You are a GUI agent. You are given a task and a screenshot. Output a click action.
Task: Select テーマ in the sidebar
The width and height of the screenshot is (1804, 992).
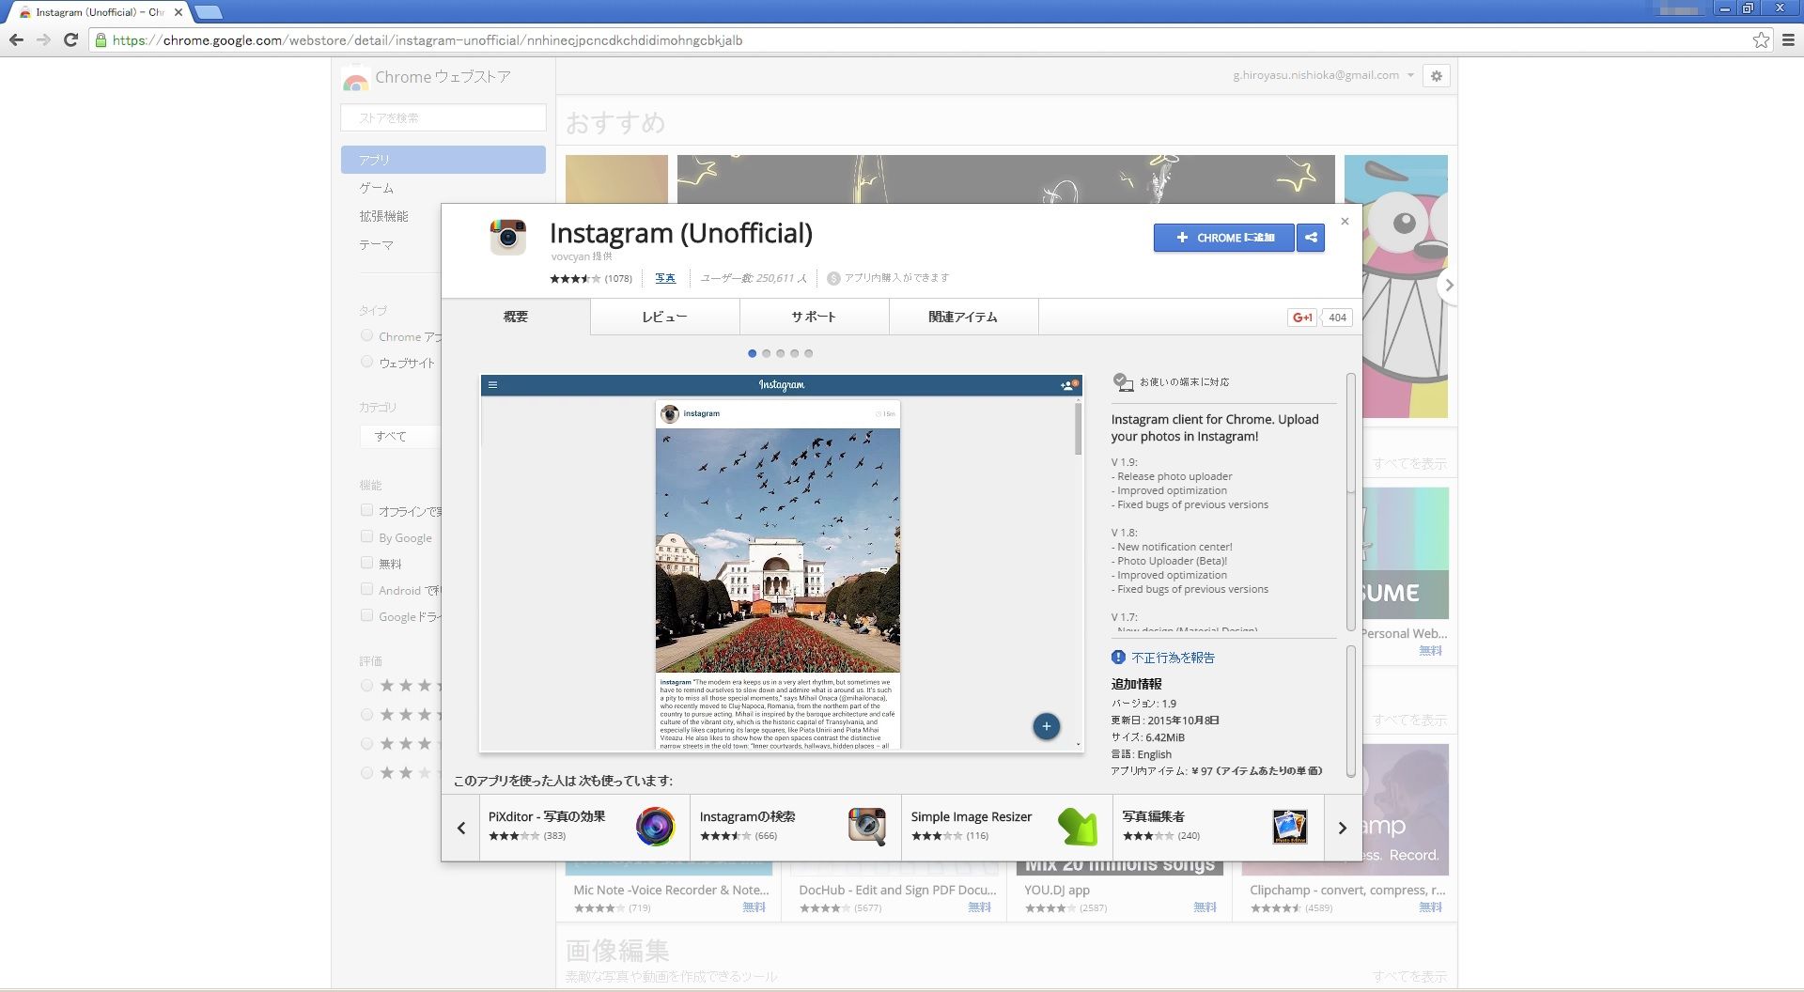377,244
